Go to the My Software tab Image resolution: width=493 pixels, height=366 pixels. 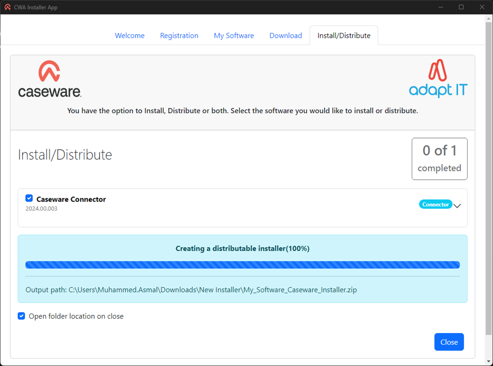click(x=234, y=36)
